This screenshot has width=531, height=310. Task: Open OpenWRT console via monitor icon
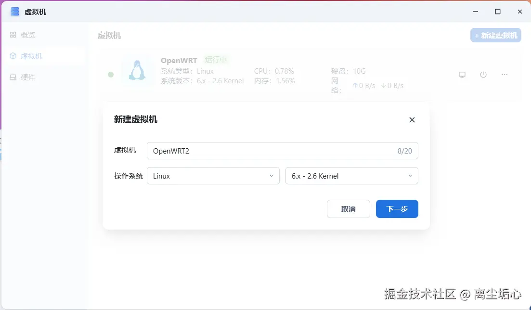[462, 75]
